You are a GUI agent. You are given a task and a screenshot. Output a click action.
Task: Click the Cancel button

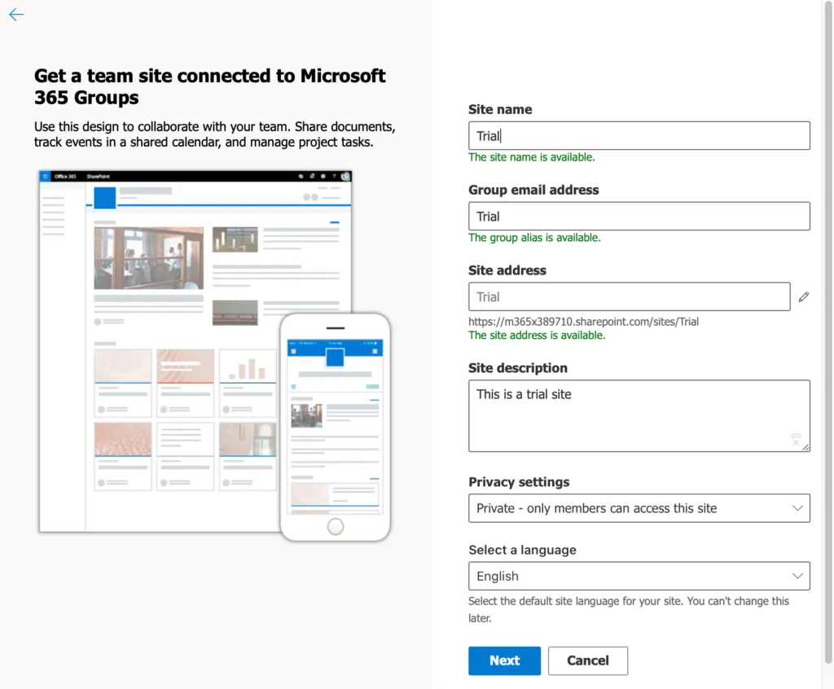click(x=588, y=660)
